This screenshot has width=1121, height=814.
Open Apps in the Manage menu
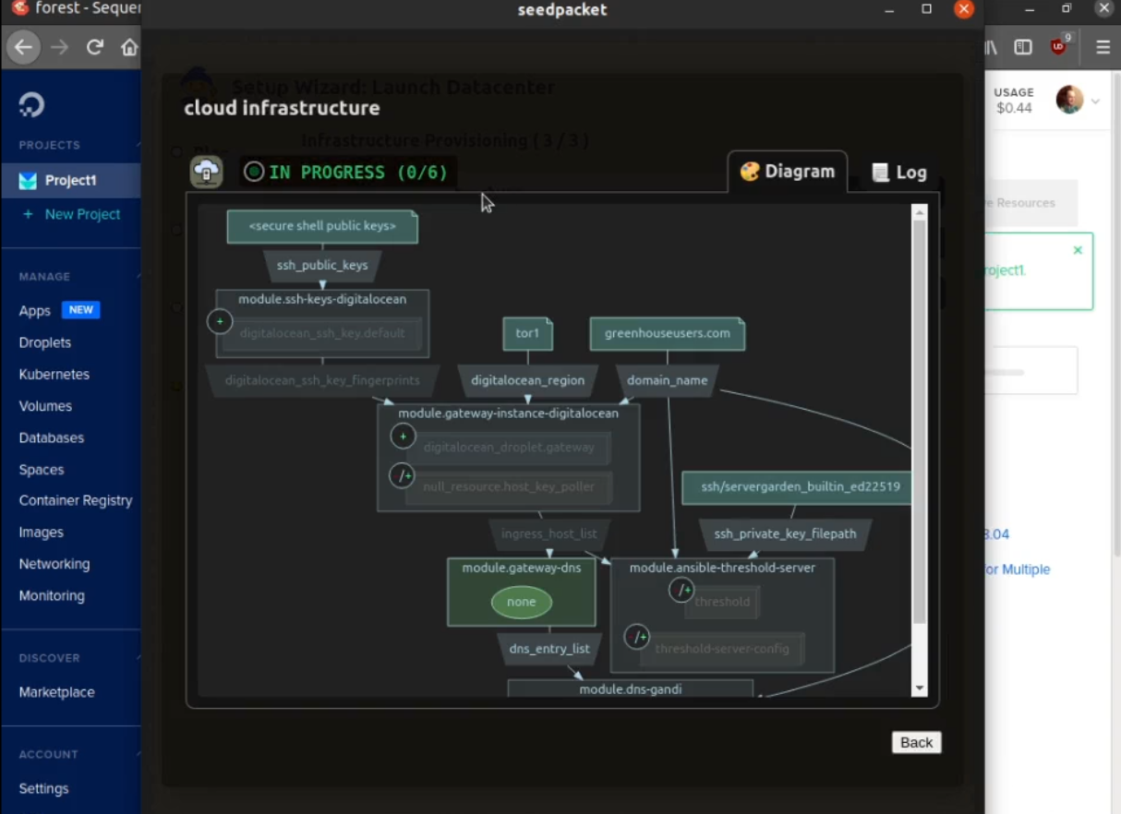pos(35,311)
